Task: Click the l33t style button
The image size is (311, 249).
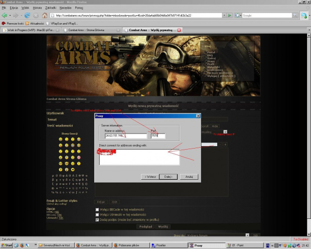Action: pyautogui.click(x=114, y=202)
